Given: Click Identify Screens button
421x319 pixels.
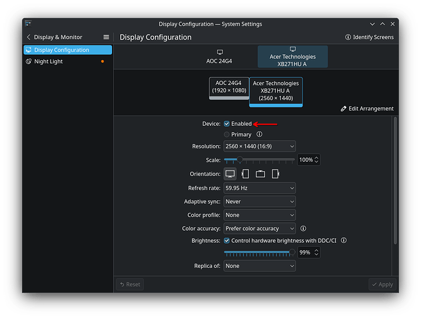Looking at the screenshot, I should coord(369,37).
